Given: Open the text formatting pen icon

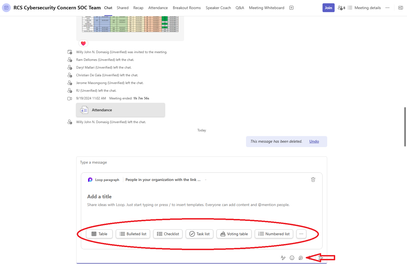Looking at the screenshot, I should pos(283,258).
